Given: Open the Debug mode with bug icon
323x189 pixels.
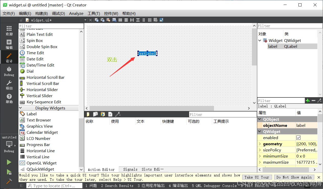Looking at the screenshot, I should coord(9,71).
